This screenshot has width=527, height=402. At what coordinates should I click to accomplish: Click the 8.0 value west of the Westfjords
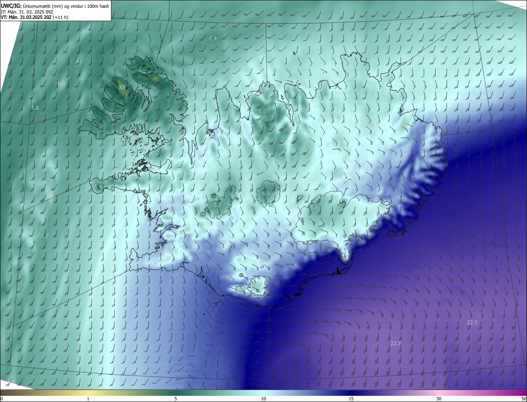coord(61,83)
